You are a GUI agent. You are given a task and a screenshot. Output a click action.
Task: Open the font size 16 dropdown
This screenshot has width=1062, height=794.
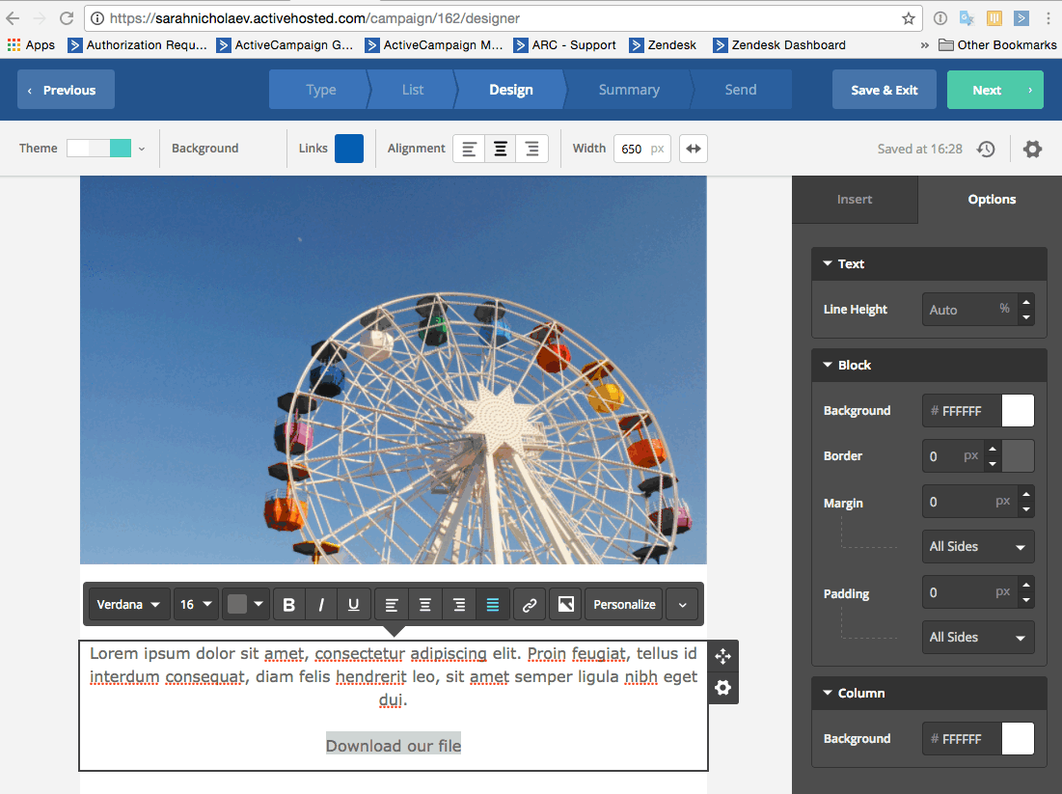coord(196,605)
